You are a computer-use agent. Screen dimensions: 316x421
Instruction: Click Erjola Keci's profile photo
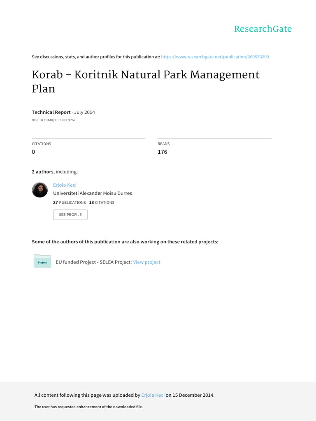(40, 190)
